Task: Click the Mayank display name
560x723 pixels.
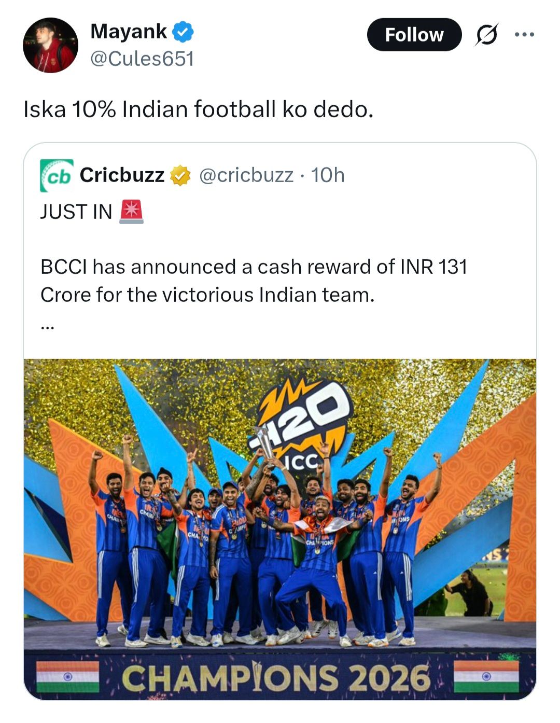Action: [x=128, y=32]
